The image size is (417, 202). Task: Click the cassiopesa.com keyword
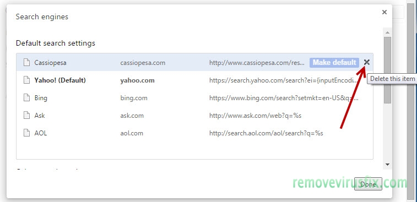coord(143,63)
